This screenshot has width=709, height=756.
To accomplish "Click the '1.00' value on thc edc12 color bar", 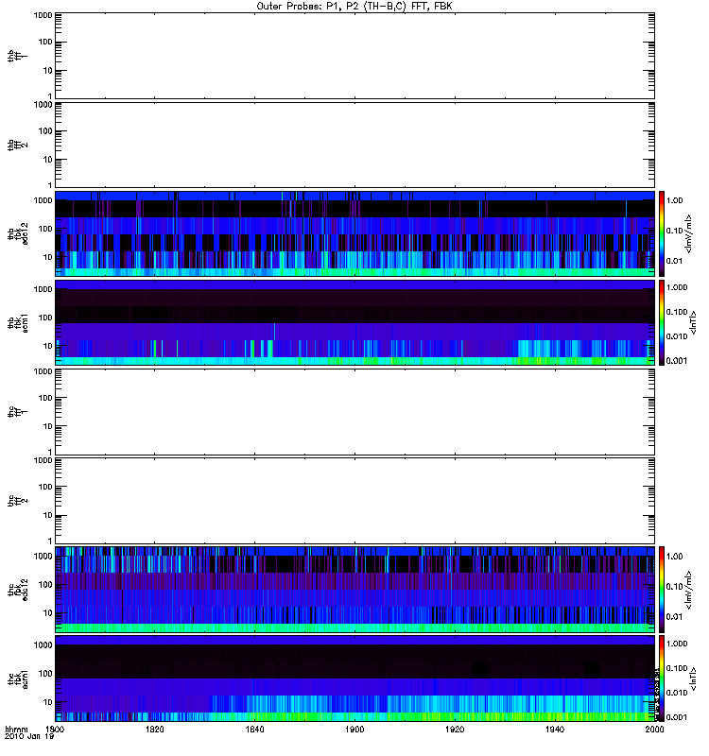I will pos(674,557).
